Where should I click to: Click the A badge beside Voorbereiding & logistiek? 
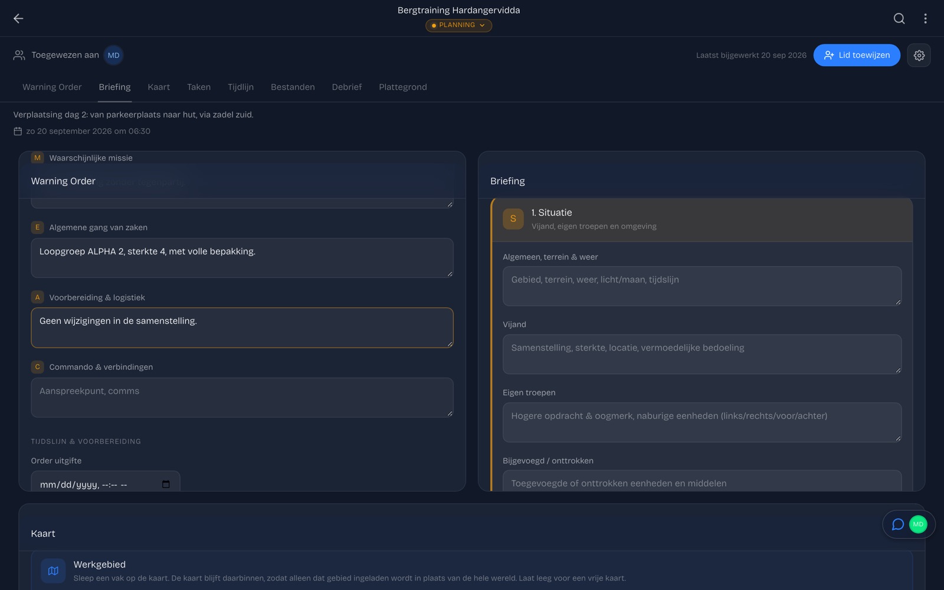coord(37,297)
